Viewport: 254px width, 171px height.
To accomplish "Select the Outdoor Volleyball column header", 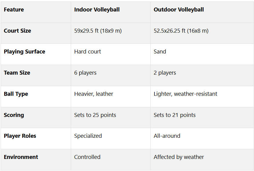I will point(179,10).
